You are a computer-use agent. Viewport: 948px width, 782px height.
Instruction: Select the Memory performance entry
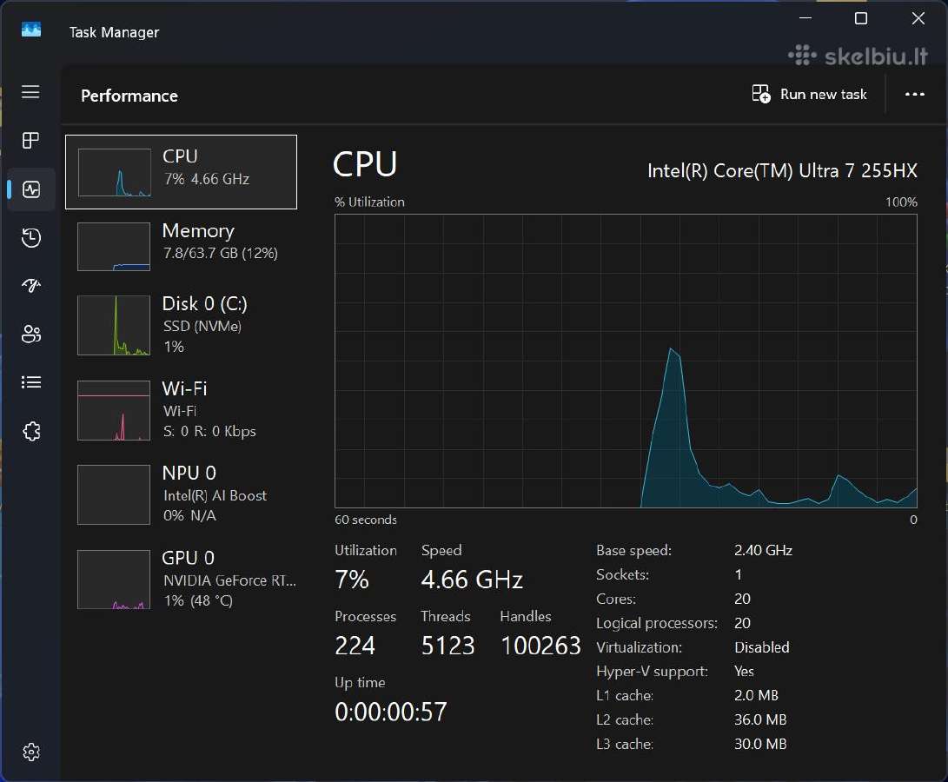coord(181,246)
